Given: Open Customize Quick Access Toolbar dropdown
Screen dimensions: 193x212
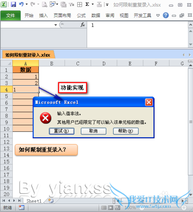Looking at the screenshot, I should click(107, 5).
